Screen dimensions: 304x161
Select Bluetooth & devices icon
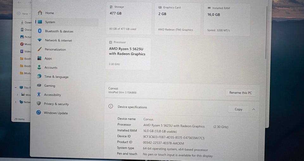(40, 31)
